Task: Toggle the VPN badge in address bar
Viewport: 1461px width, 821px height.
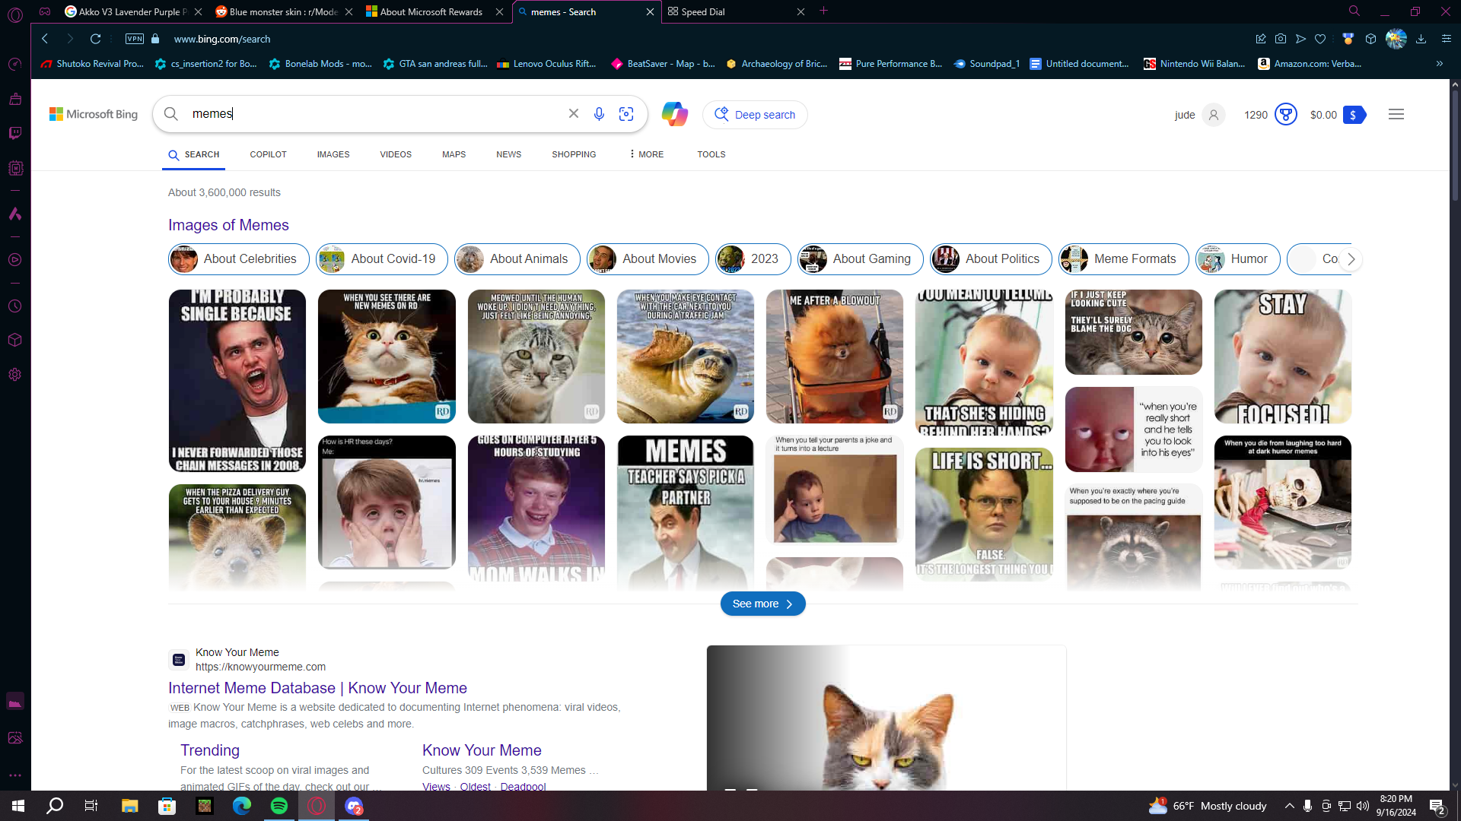Action: coord(135,39)
